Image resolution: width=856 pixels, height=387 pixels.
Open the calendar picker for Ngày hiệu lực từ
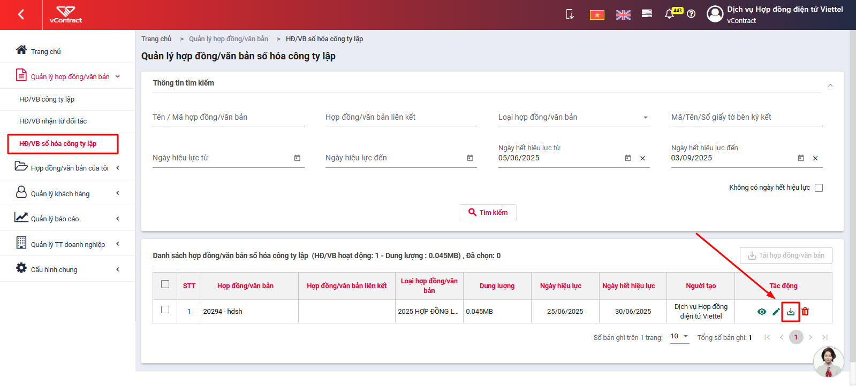tap(297, 158)
